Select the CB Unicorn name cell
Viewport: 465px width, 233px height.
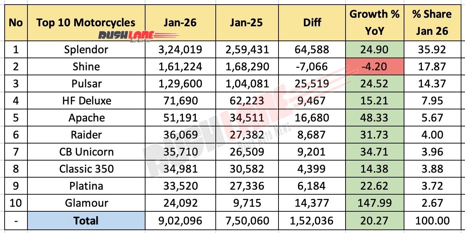pyautogui.click(x=86, y=152)
